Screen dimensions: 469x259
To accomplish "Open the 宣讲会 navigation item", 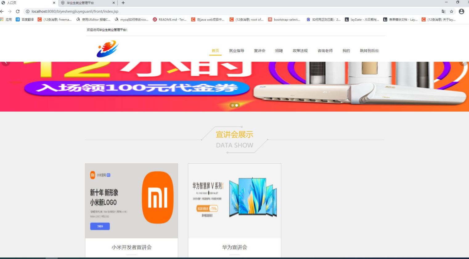I will [x=259, y=51].
